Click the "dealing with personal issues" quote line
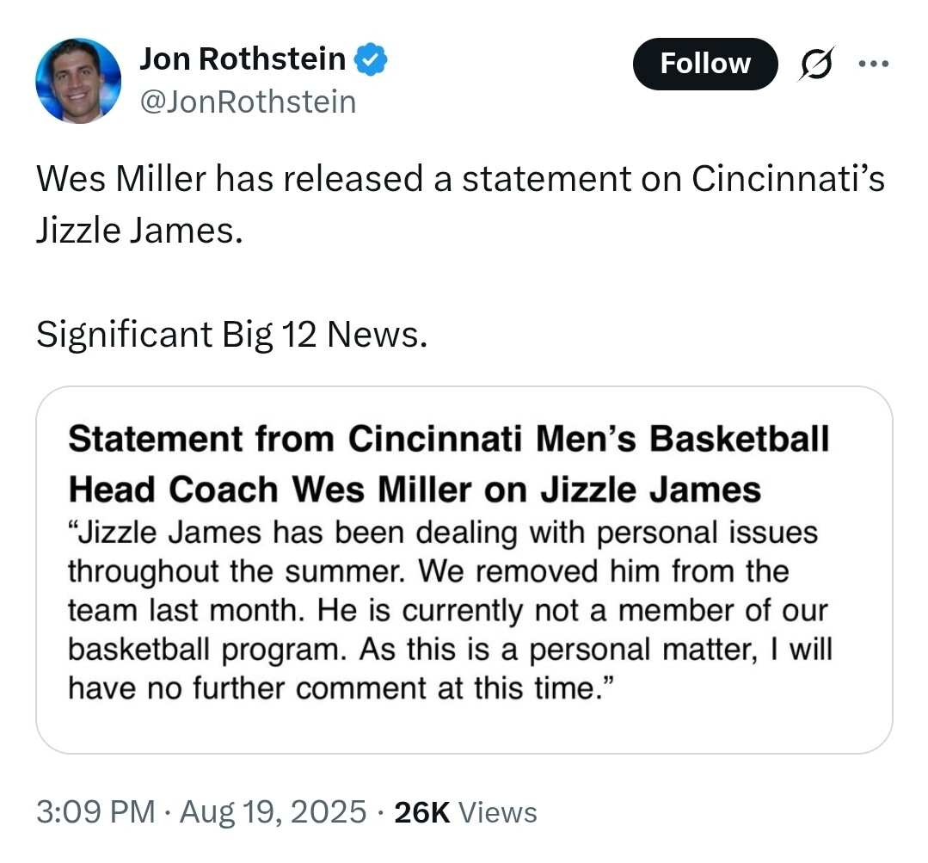928x863 pixels. pos(443,532)
